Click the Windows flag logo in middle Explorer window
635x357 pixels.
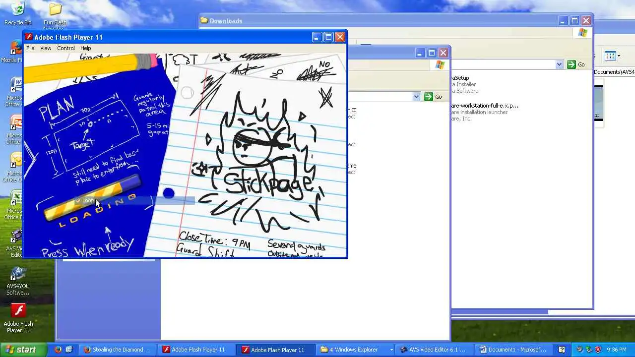click(440, 65)
